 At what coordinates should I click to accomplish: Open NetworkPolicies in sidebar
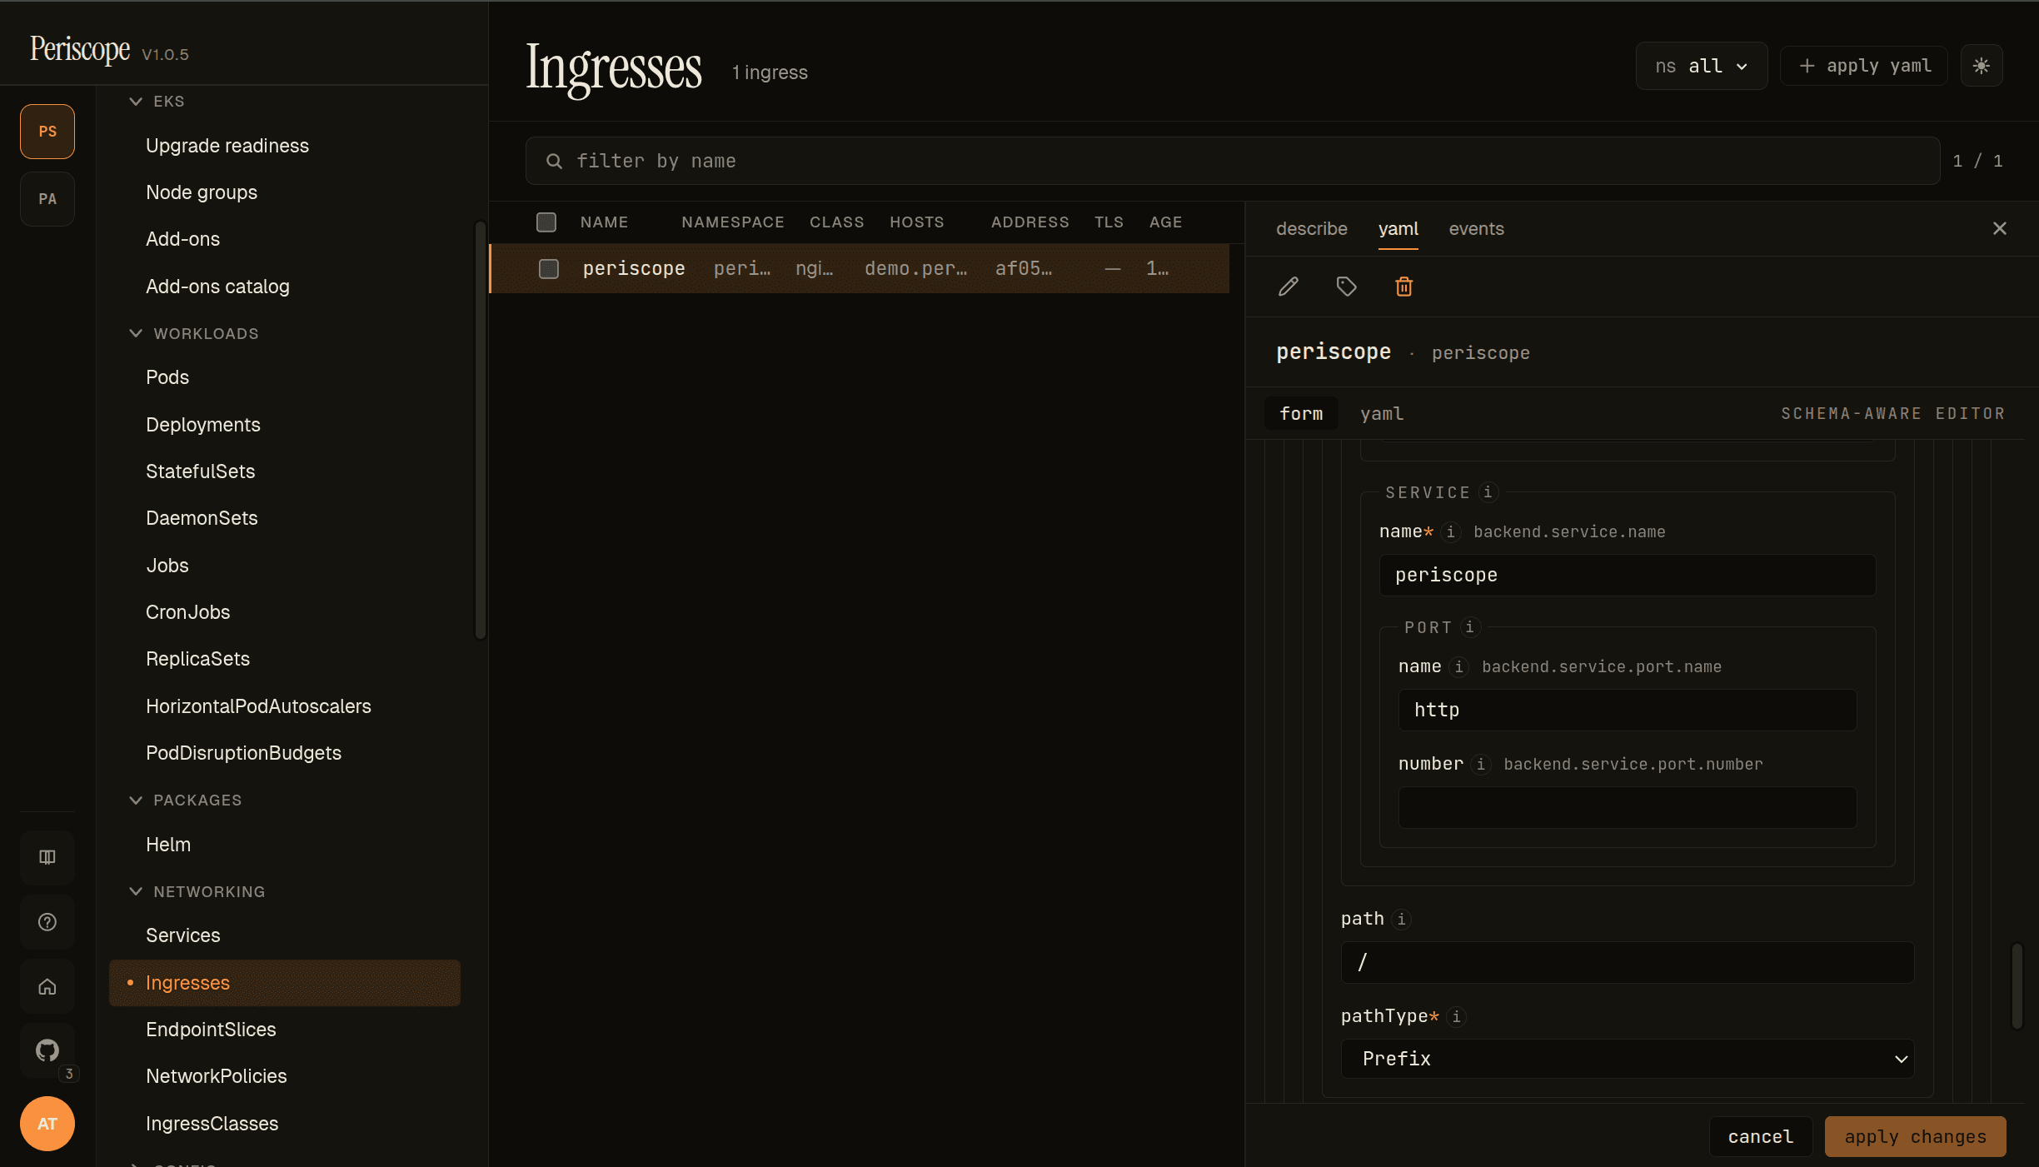216,1076
